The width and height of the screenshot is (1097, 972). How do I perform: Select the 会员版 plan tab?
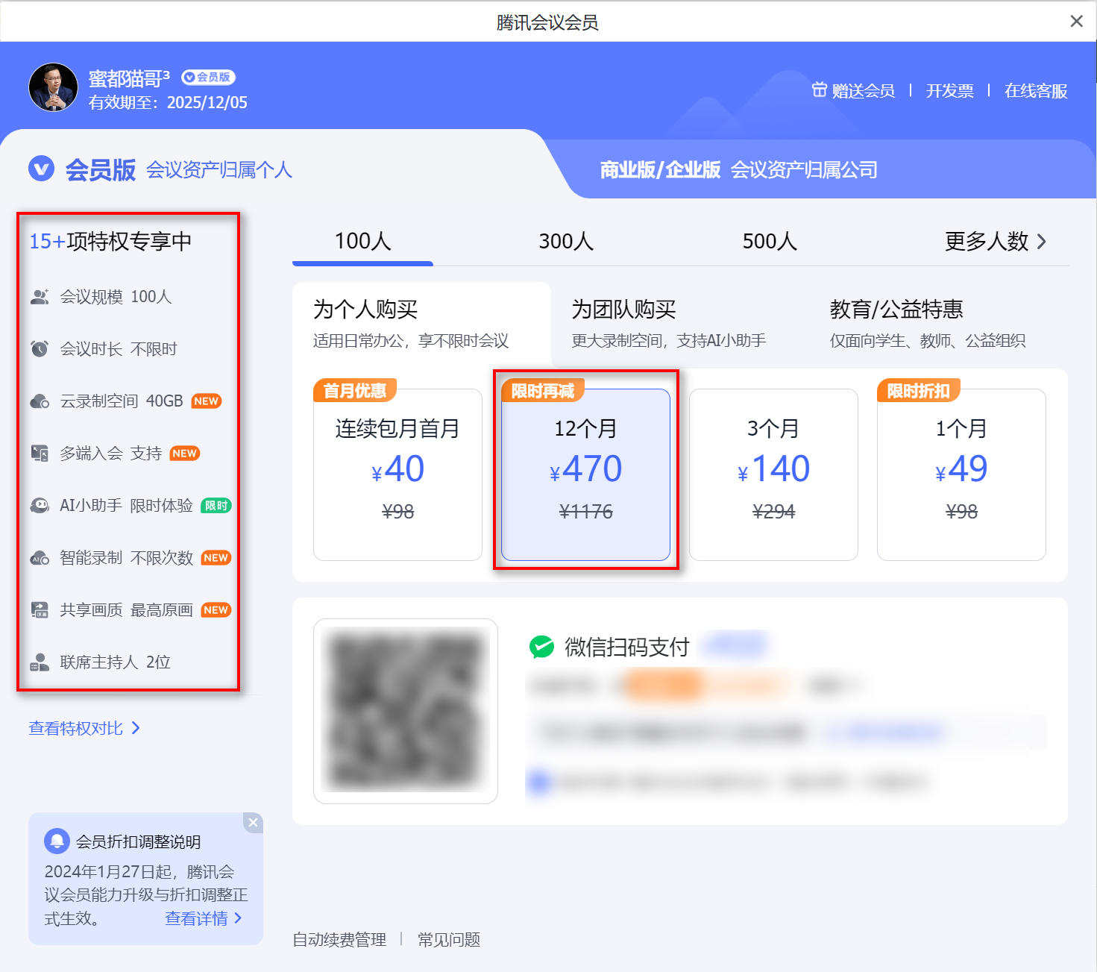160,169
